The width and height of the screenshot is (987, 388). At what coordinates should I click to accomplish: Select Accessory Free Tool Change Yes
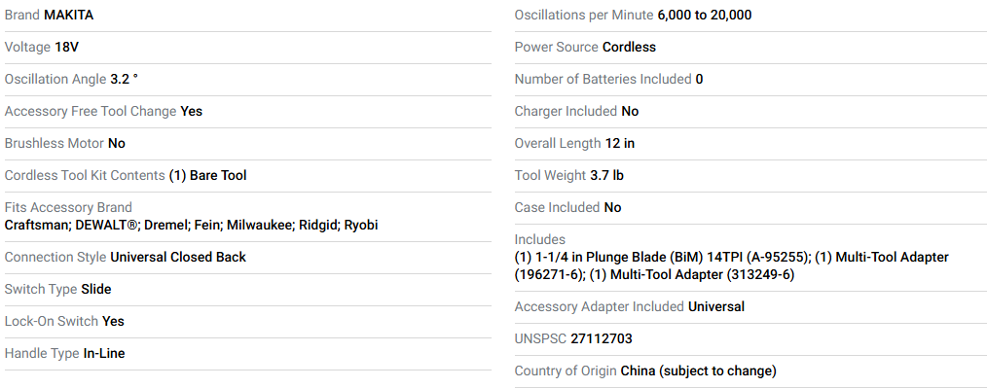pyautogui.click(x=192, y=111)
